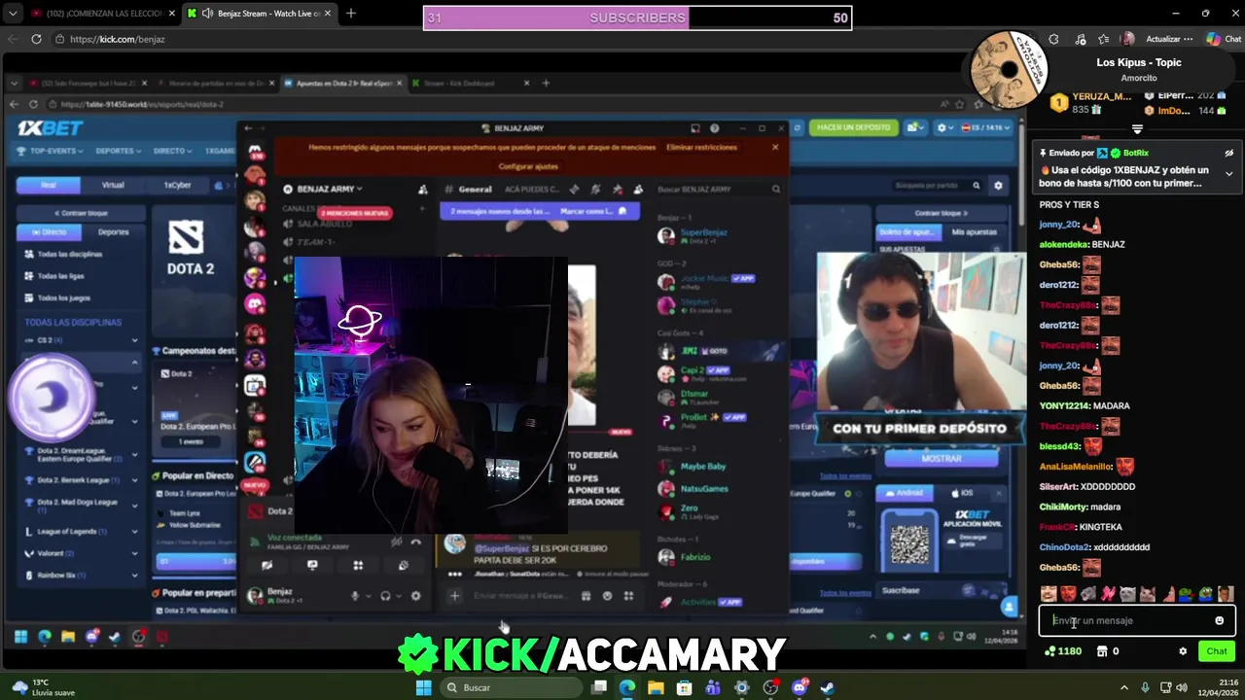Open Discord help question-mark icon
The image size is (1245, 700).
coord(715,128)
